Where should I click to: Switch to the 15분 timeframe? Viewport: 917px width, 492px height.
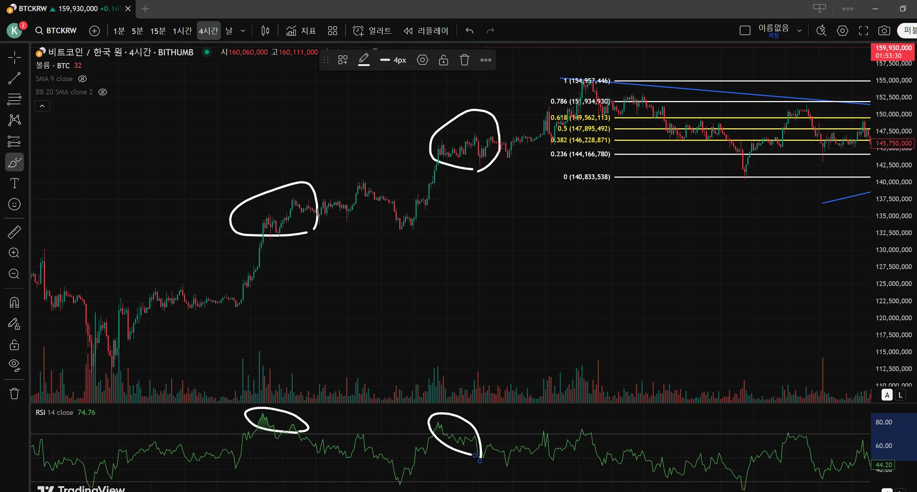[x=158, y=31]
